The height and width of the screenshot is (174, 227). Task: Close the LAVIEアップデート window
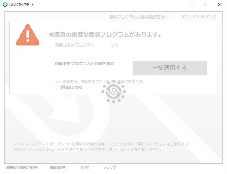pyautogui.click(x=220, y=5)
